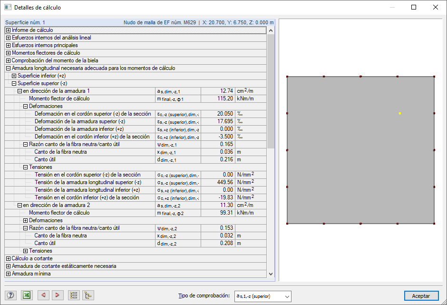Select Momento flector de cálculo 115.20 value
This screenshot has width=447, height=305.
click(218, 98)
